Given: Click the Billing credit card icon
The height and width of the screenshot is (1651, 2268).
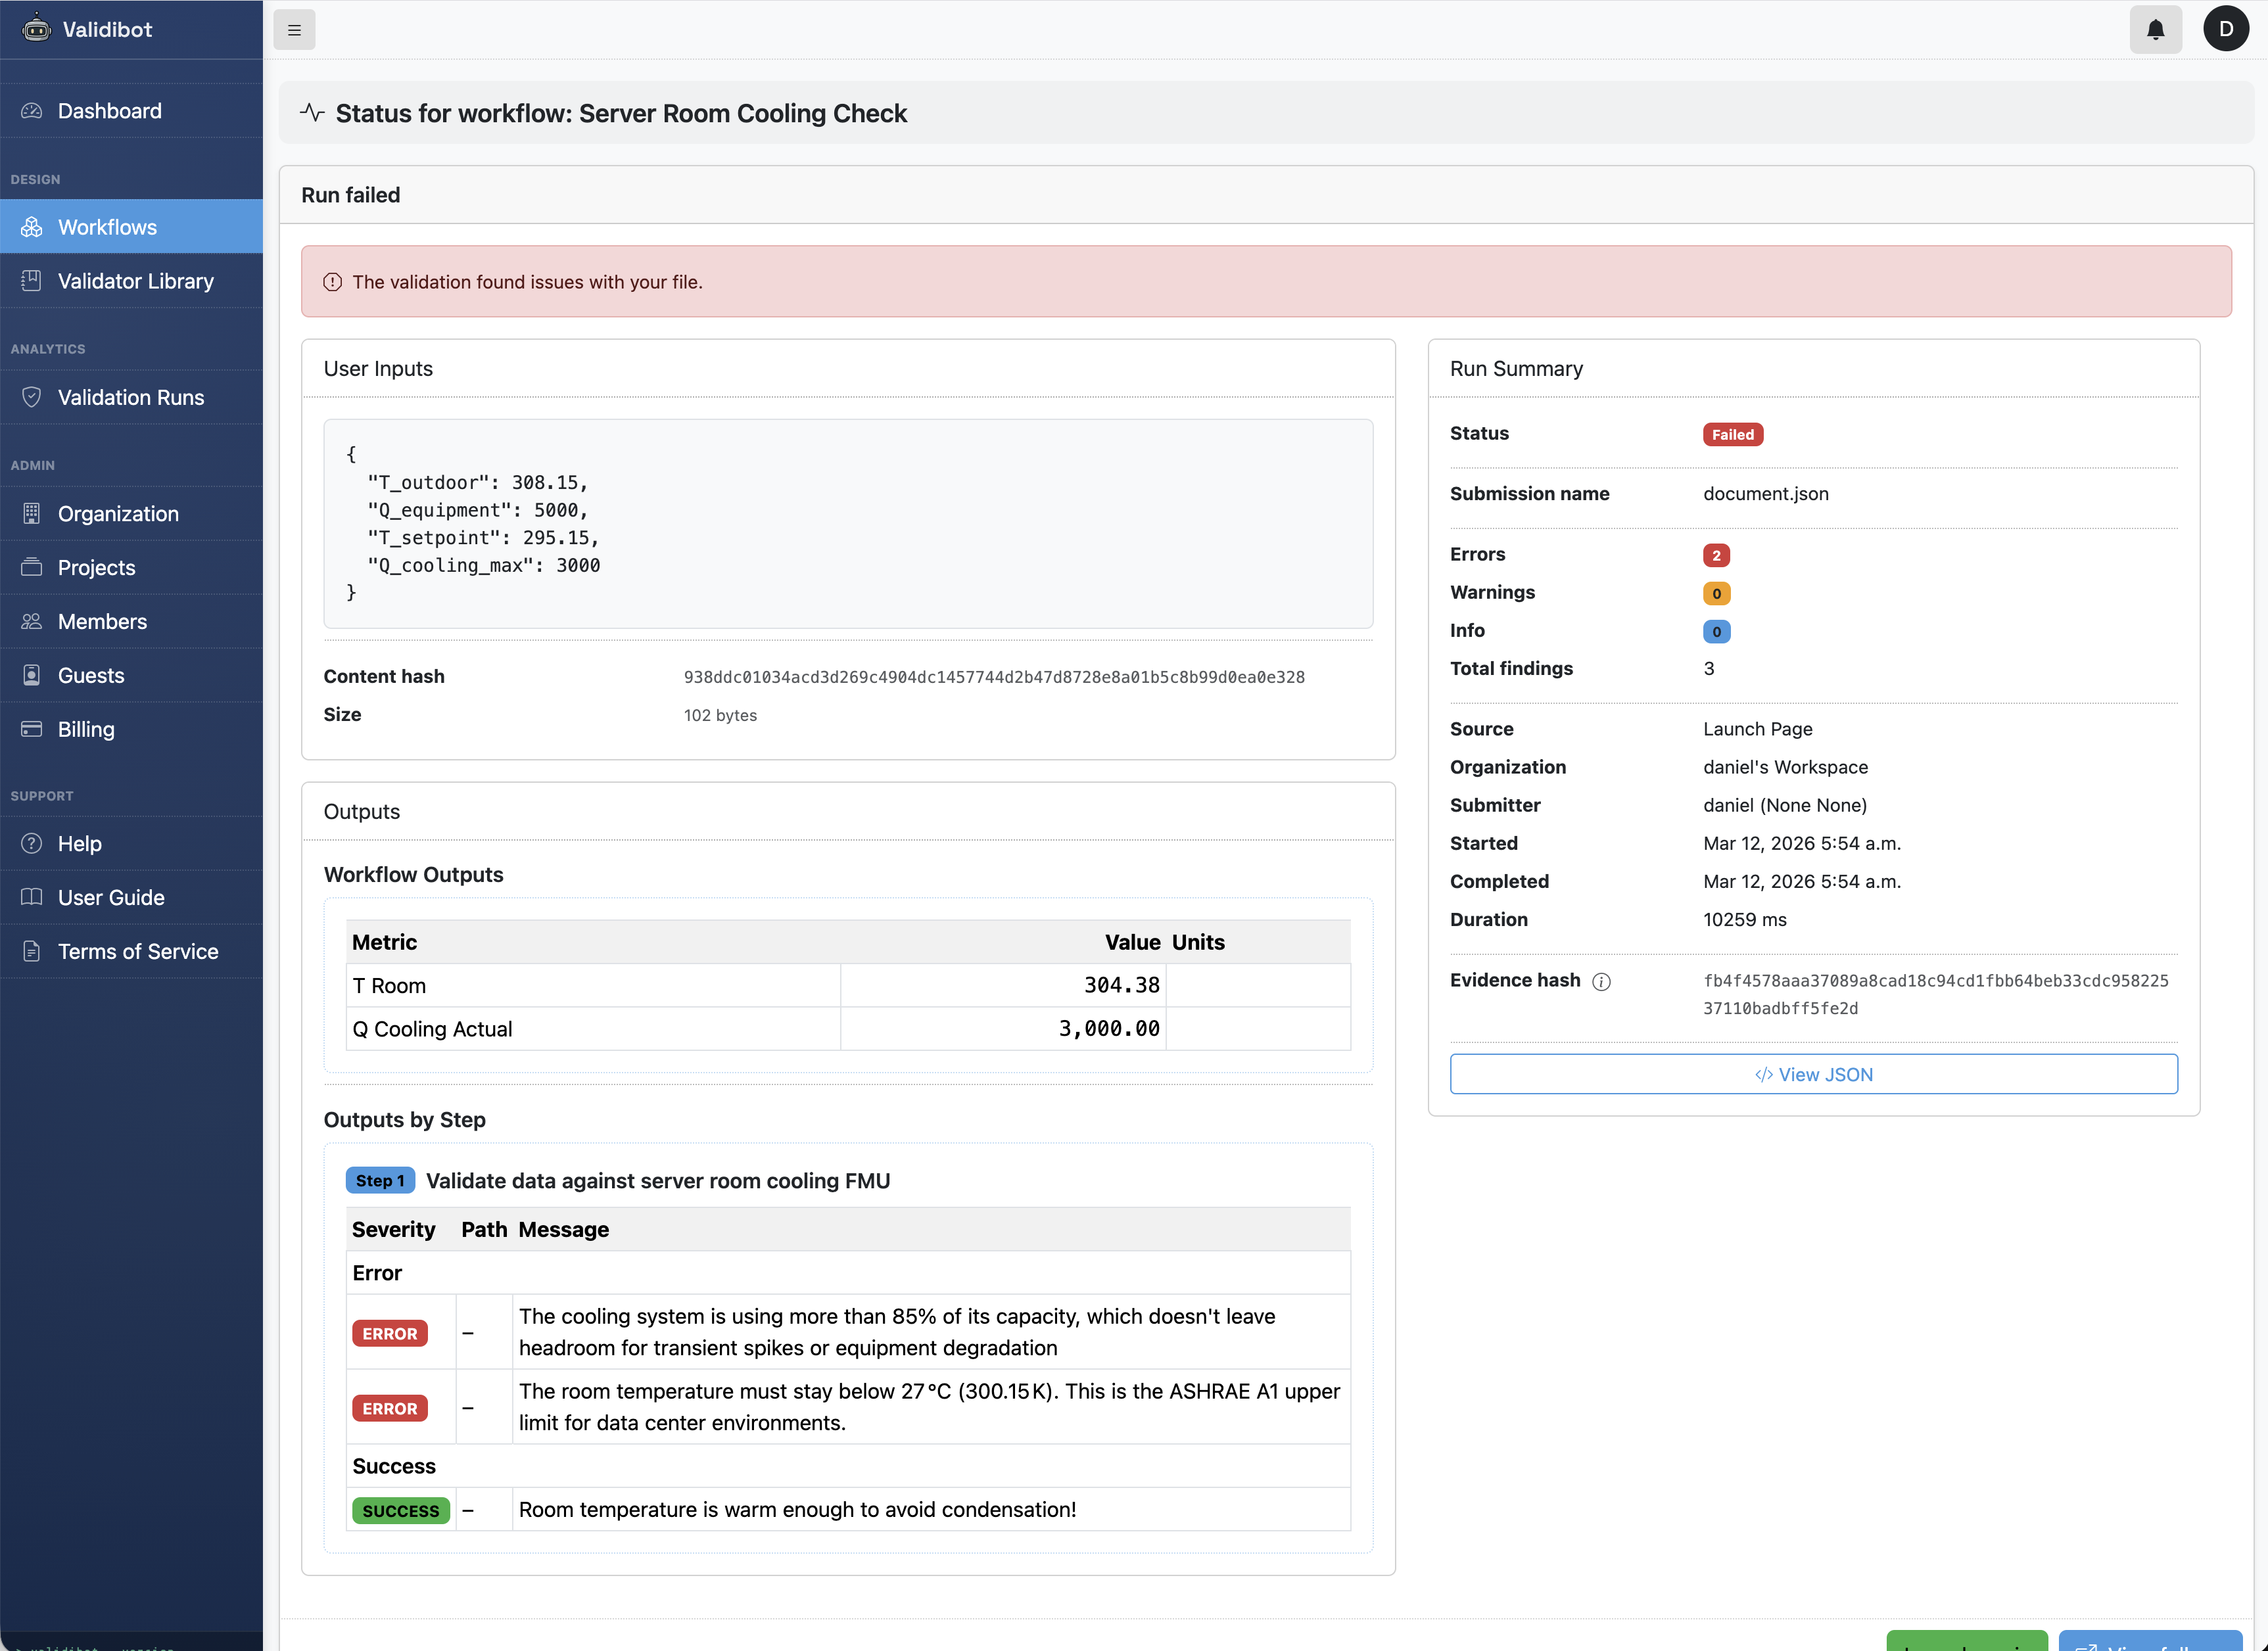Looking at the screenshot, I should (31, 729).
